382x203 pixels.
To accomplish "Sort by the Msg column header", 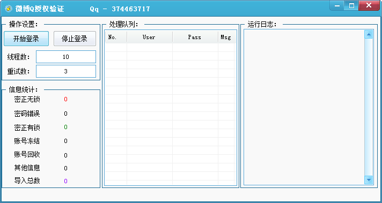I will click(226, 37).
